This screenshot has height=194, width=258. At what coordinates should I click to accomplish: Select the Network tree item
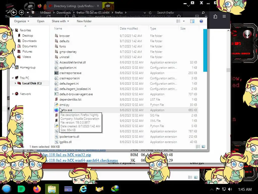[25, 94]
